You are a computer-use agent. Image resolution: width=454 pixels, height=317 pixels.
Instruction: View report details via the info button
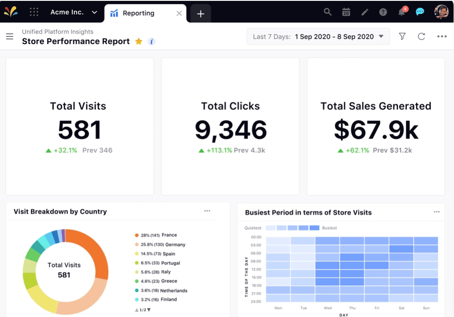[x=151, y=41]
